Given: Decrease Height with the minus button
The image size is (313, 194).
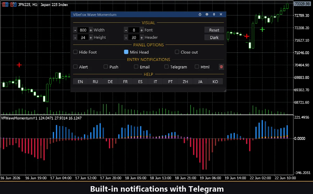Looking at the screenshot, I should 75,37.
